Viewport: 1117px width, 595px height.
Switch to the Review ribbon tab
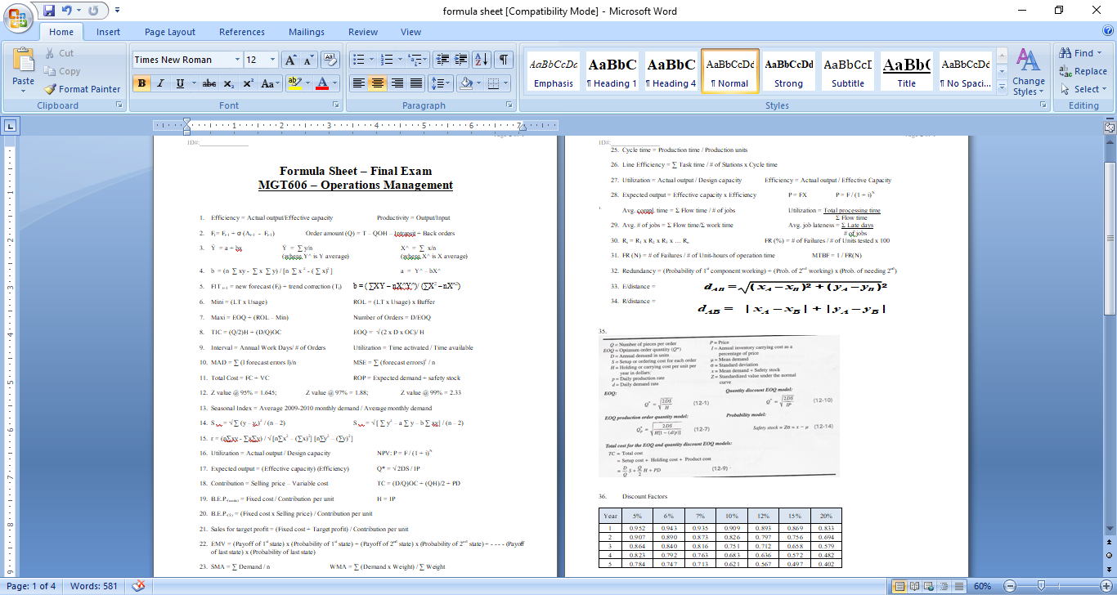click(362, 31)
